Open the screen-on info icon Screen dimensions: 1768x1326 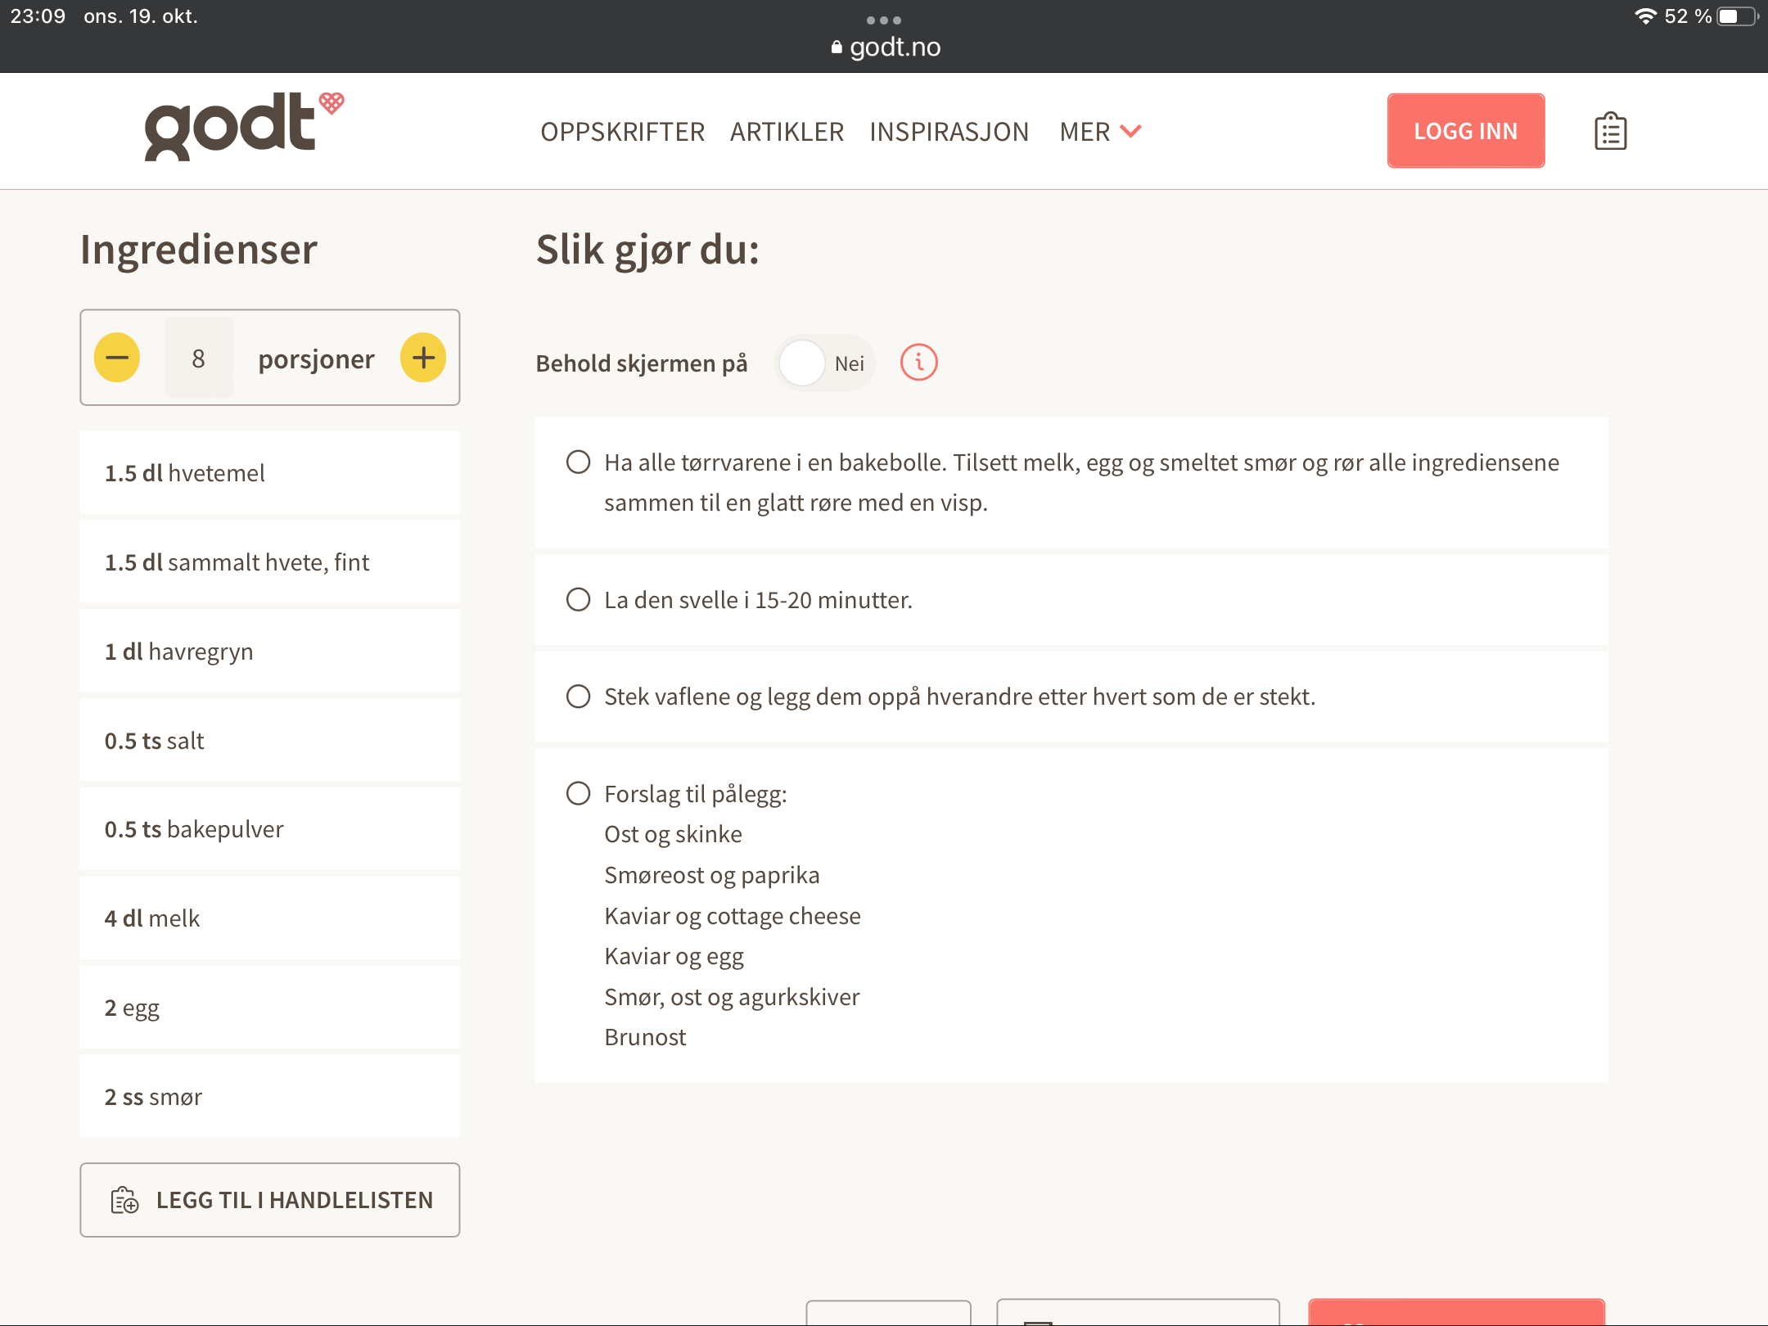(919, 363)
